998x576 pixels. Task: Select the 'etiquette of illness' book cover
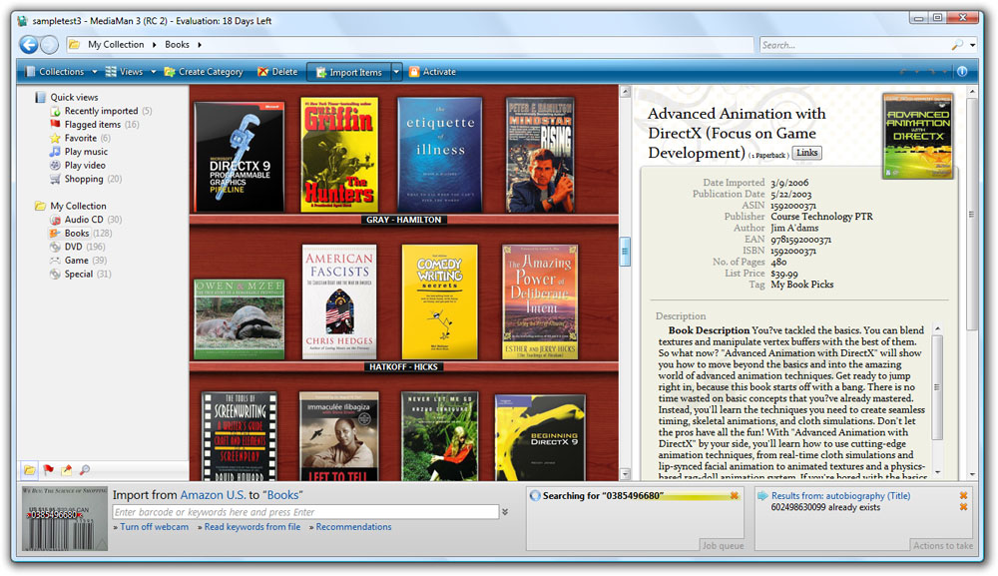[440, 155]
